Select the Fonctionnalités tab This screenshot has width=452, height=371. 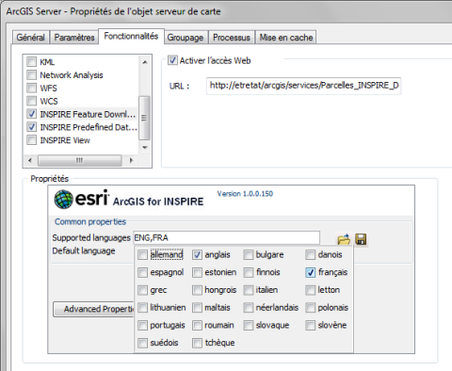point(131,36)
